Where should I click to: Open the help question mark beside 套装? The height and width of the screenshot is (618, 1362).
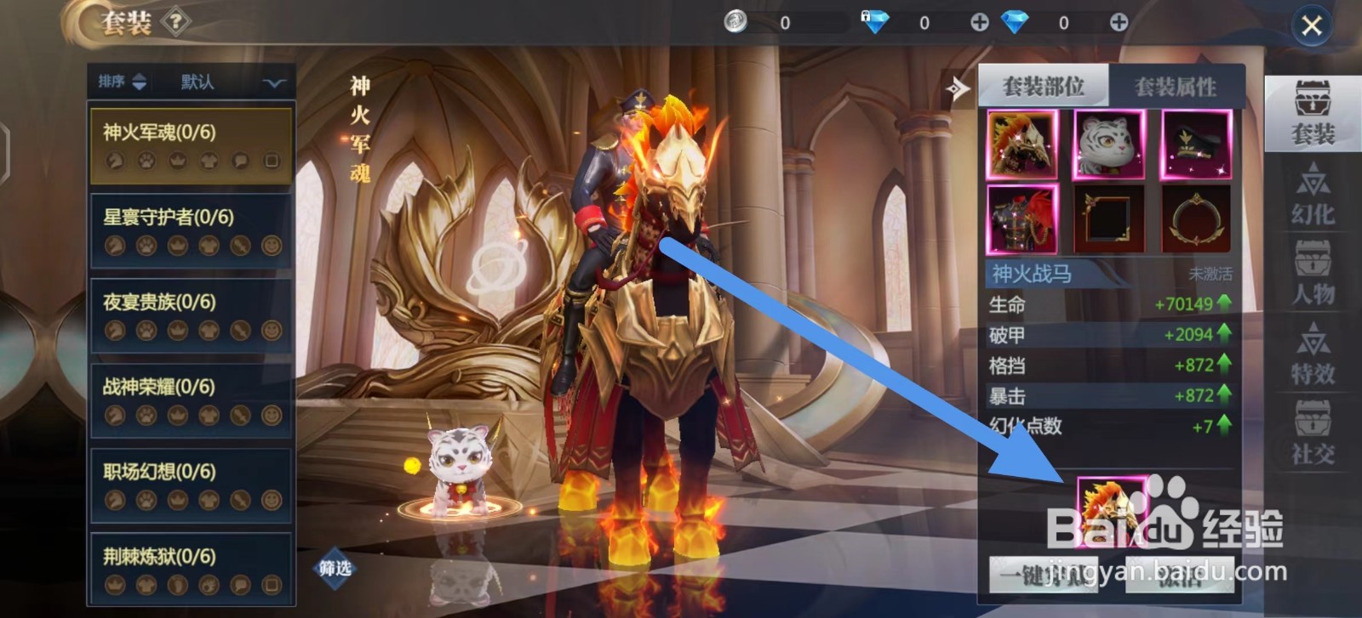pyautogui.click(x=175, y=21)
